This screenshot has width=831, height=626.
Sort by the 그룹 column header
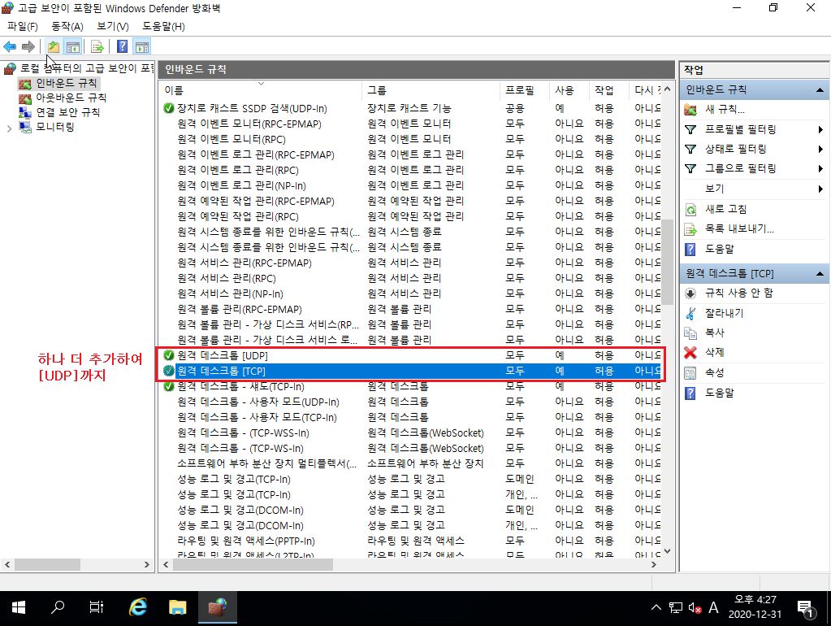point(431,90)
